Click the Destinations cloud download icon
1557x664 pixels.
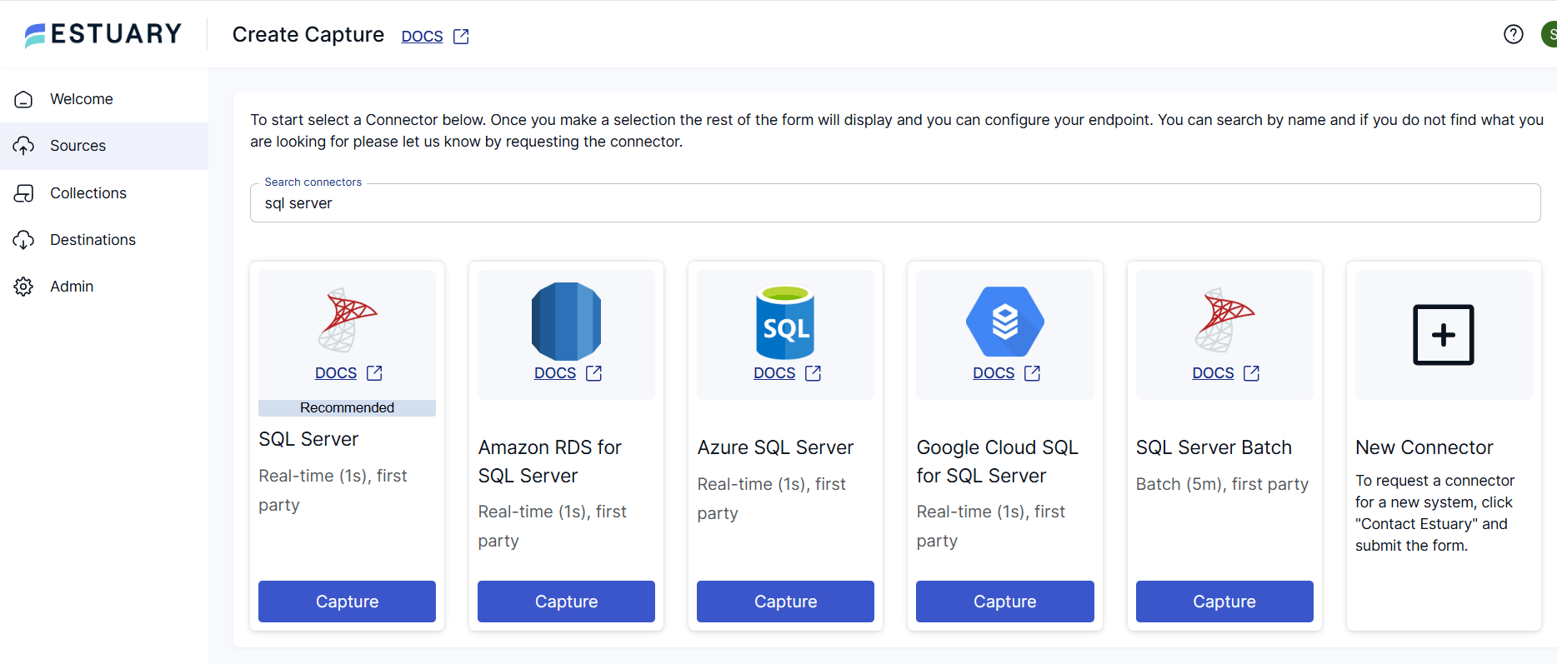23,240
